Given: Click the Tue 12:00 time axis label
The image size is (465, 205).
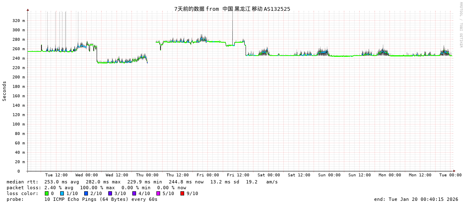Looking at the screenshot, I should (56, 175).
